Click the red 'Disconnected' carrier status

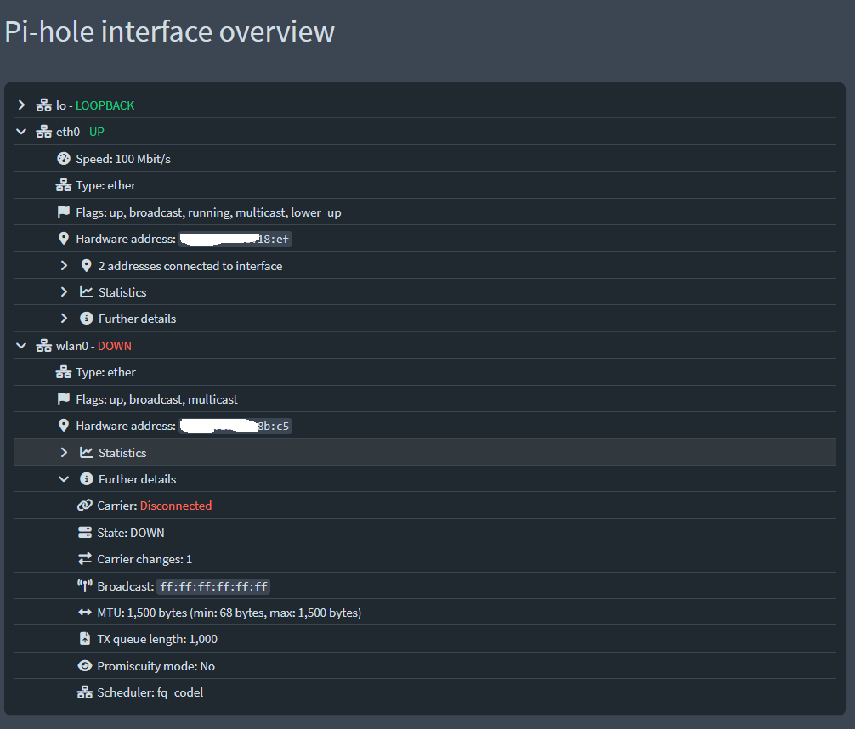pos(176,506)
